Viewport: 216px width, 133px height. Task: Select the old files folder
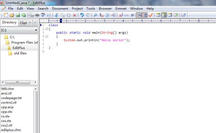pos(20,53)
